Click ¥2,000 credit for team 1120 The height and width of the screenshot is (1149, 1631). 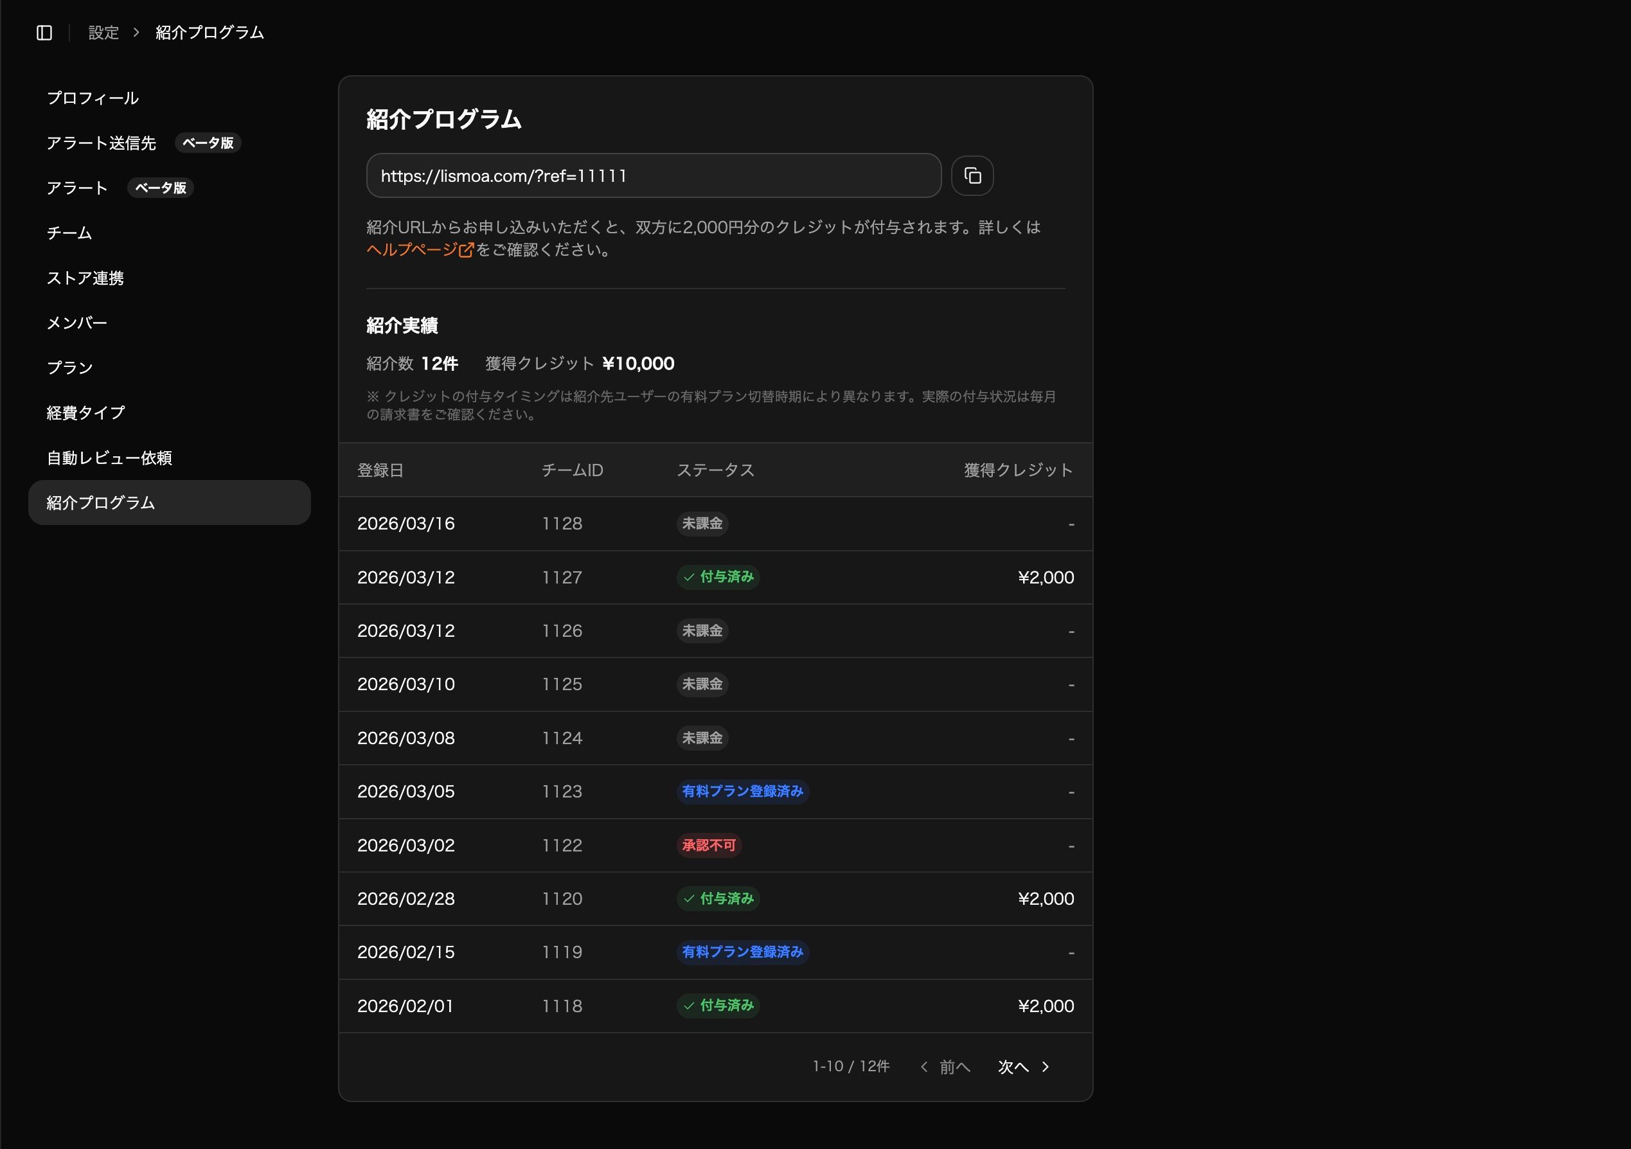pyautogui.click(x=1046, y=898)
